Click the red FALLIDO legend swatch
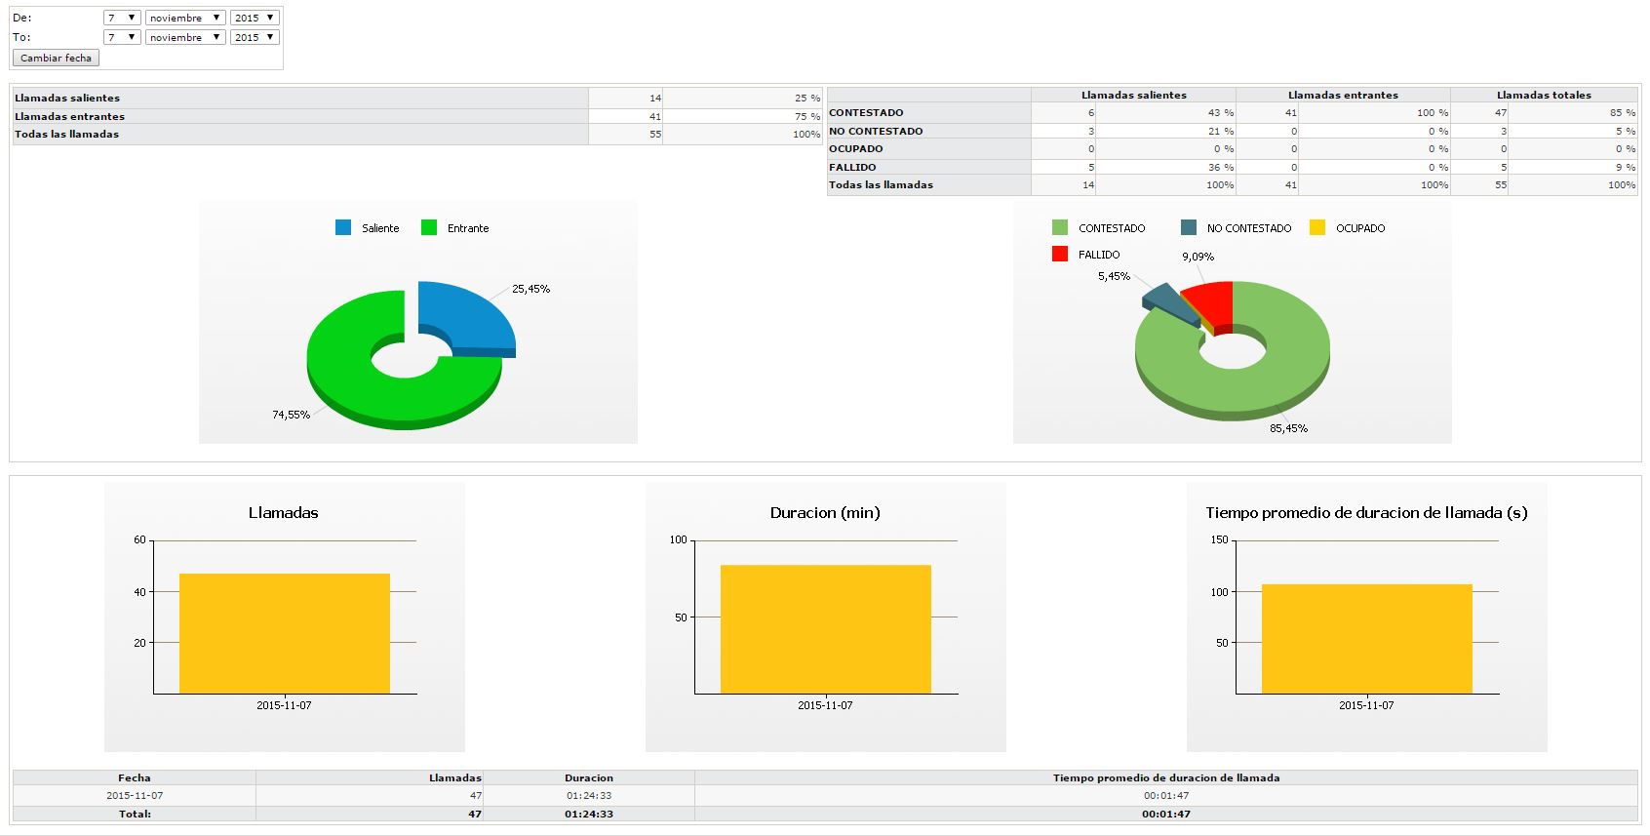1650x836 pixels. point(1060,254)
